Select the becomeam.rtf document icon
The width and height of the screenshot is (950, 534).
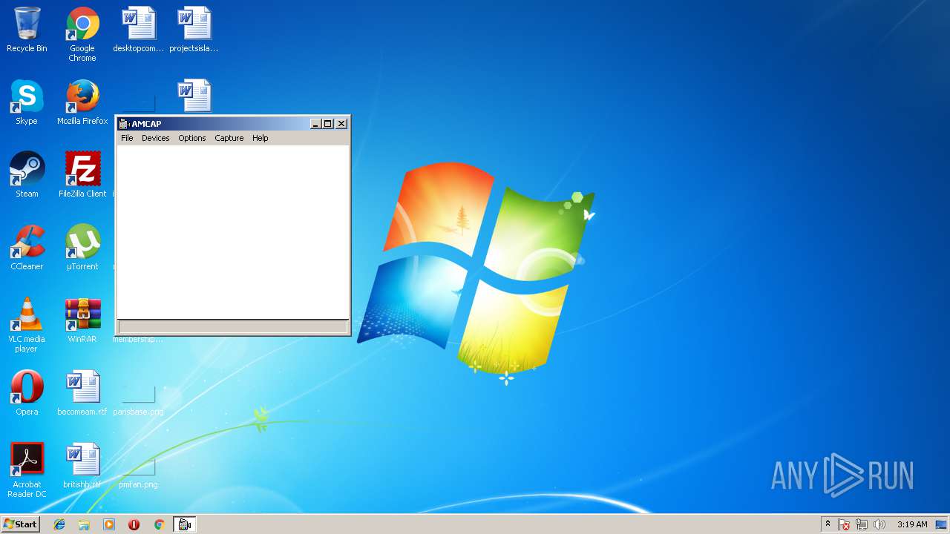(x=82, y=393)
